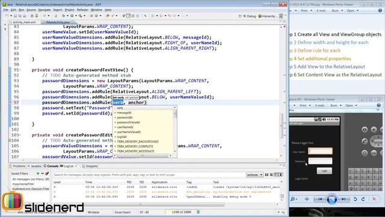Select the All messages saved filter
Screen dimensions: 385x217
coord(31,179)
